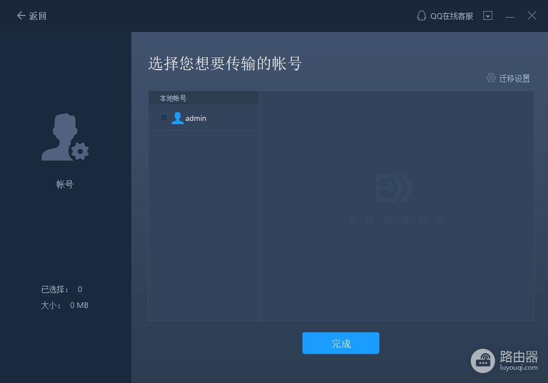The width and height of the screenshot is (548, 383).
Task: Open the title bar dropdown menu
Action: point(488,15)
